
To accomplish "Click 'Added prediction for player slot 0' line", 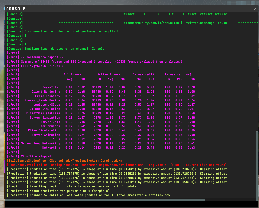I will [58, 191].
